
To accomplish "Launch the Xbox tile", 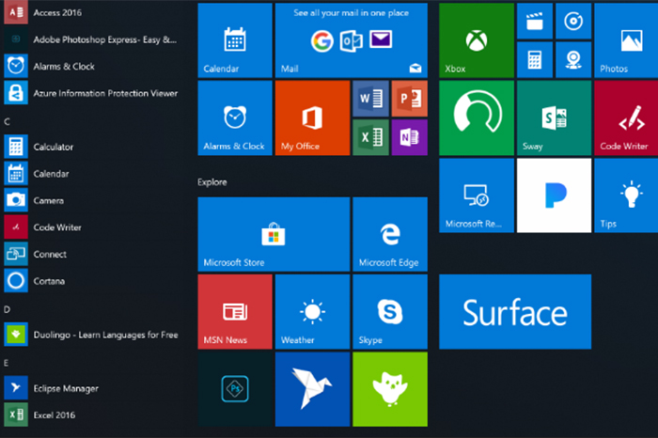I will coord(476,40).
